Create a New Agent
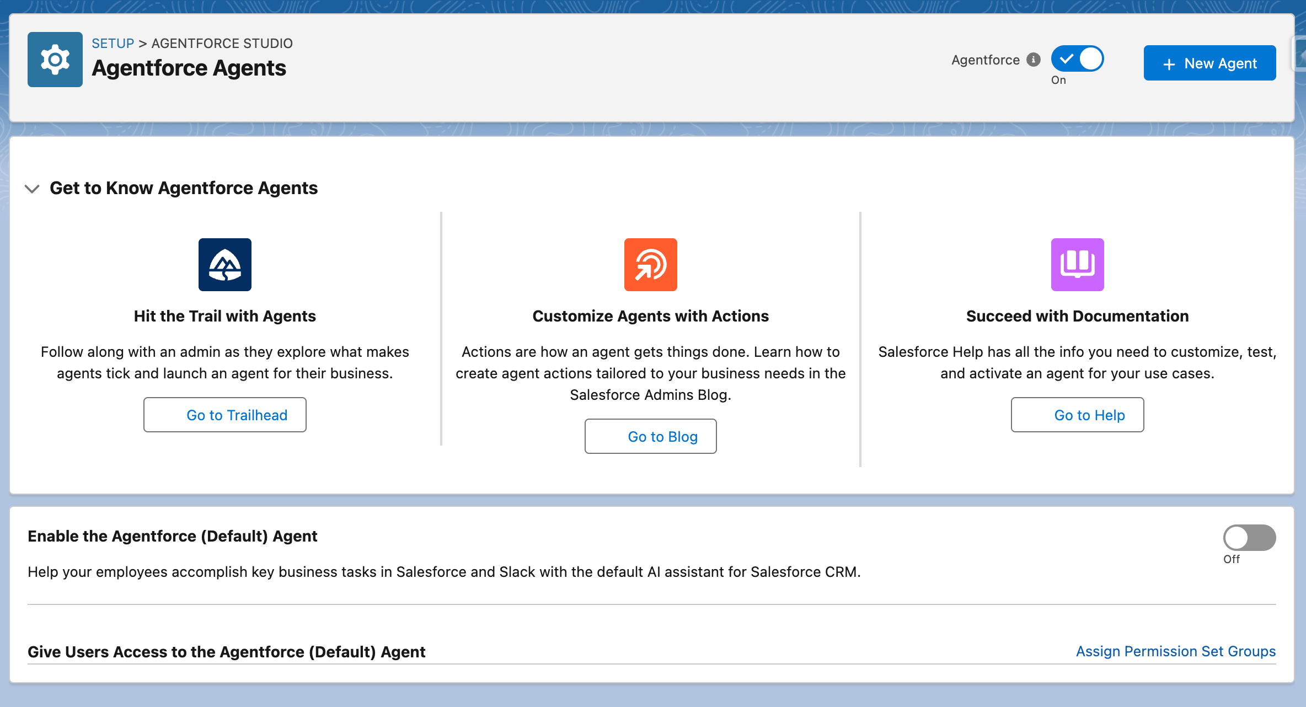 tap(1210, 63)
